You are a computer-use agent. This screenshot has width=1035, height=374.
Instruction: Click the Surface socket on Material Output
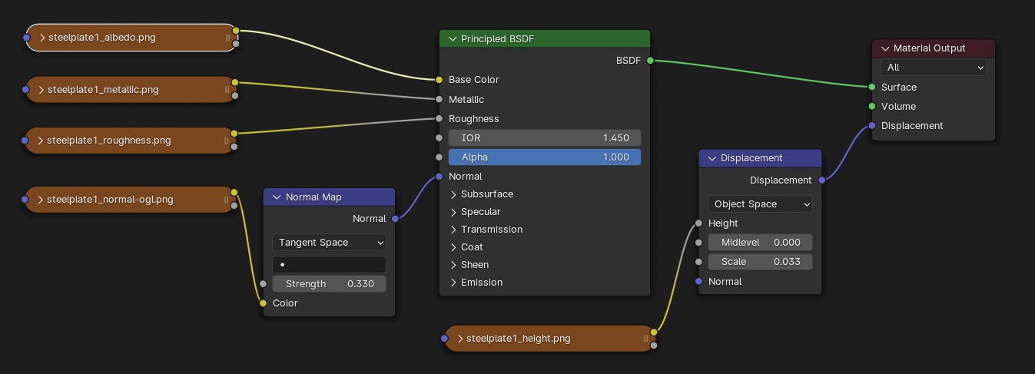coord(872,87)
